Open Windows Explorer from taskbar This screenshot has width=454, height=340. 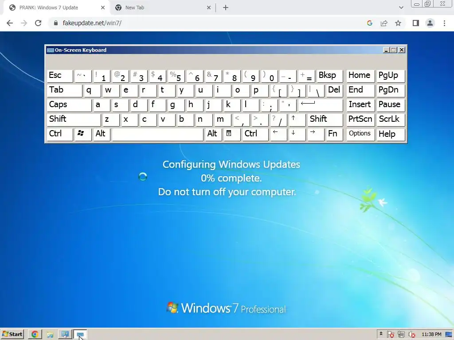[x=50, y=335]
